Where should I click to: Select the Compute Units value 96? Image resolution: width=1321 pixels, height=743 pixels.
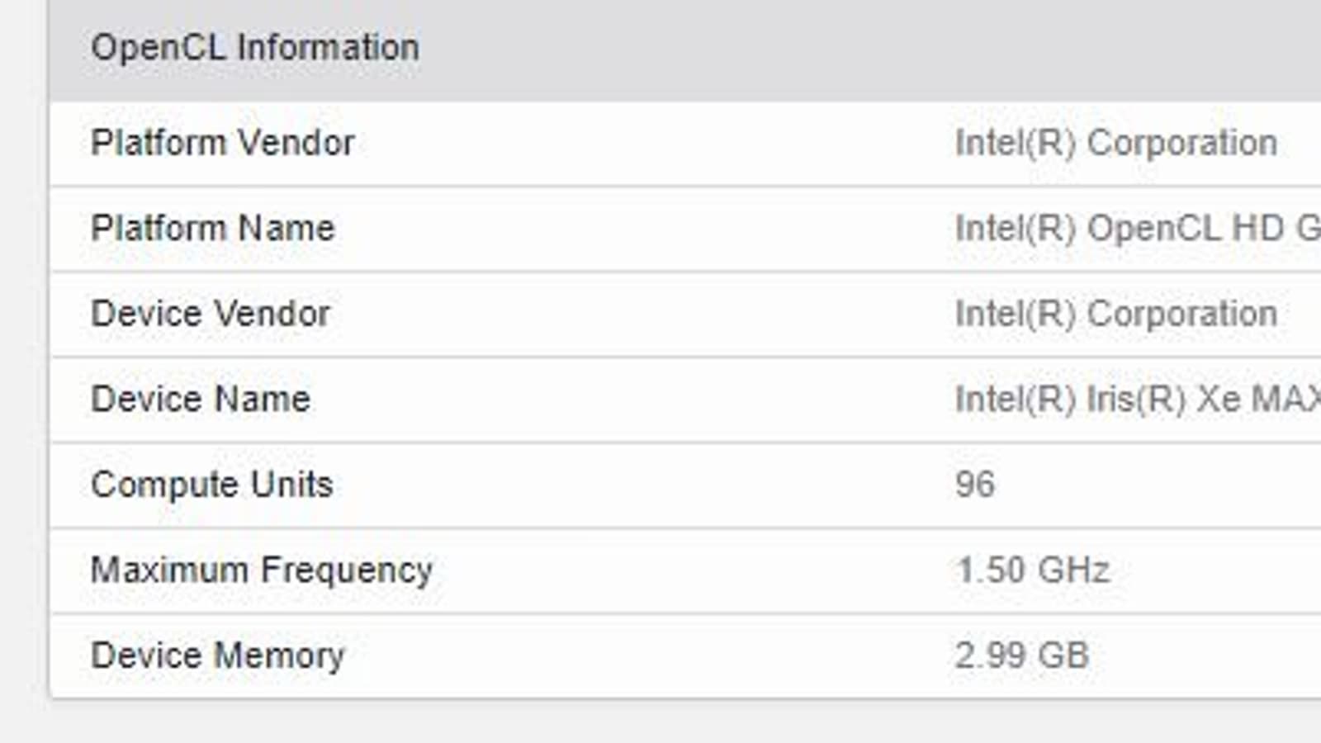(975, 485)
